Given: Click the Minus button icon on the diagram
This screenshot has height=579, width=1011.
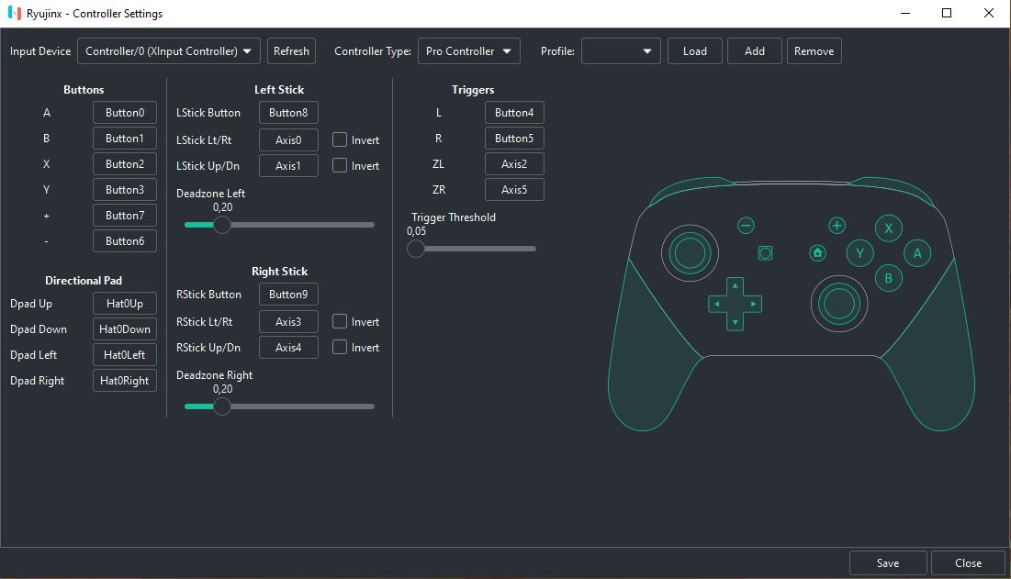Looking at the screenshot, I should pos(746,225).
